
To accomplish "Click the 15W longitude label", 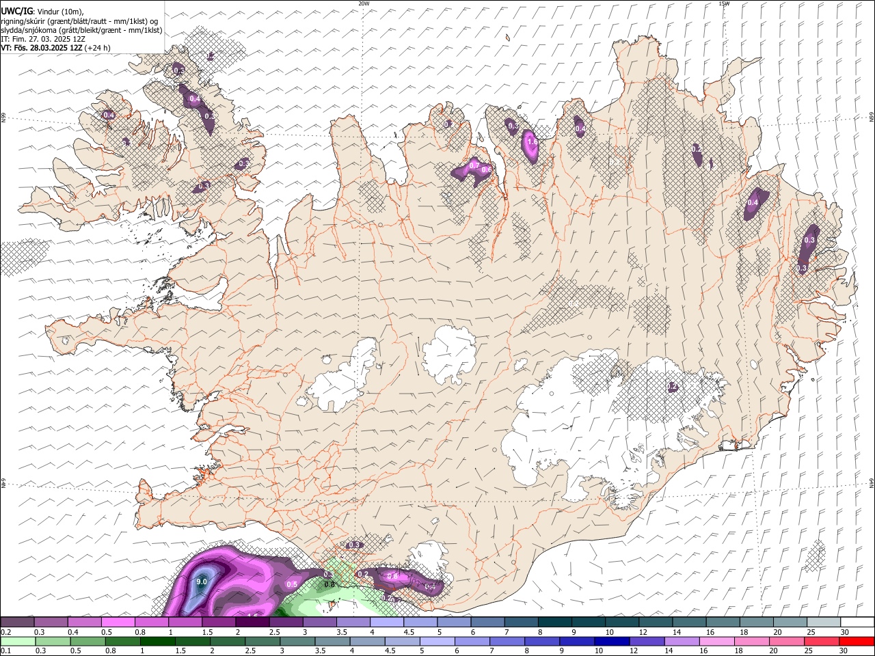I will pyautogui.click(x=724, y=3).
